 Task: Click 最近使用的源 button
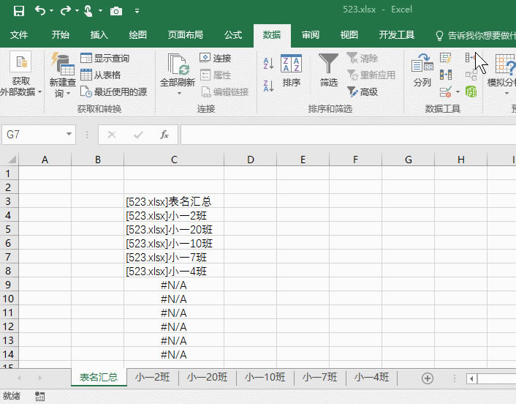(x=113, y=92)
